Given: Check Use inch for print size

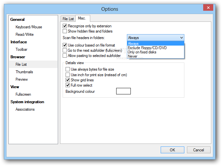Looking at the screenshot, I should click(68, 75).
